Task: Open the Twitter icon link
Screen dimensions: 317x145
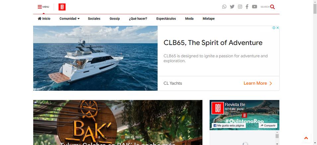Action: tap(232, 7)
